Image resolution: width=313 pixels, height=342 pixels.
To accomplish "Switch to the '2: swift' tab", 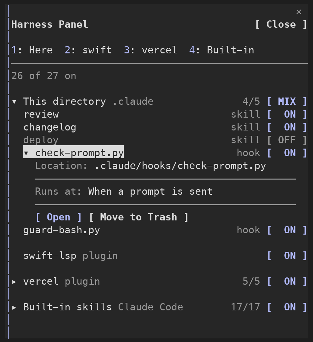I will tap(88, 50).
